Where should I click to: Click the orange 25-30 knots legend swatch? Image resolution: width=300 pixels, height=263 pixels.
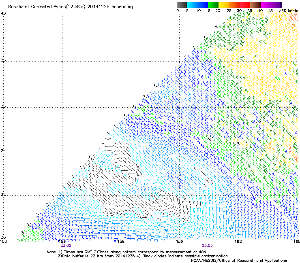(x=234, y=5)
